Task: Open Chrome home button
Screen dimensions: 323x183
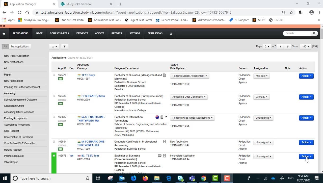Action: [x=27, y=12]
